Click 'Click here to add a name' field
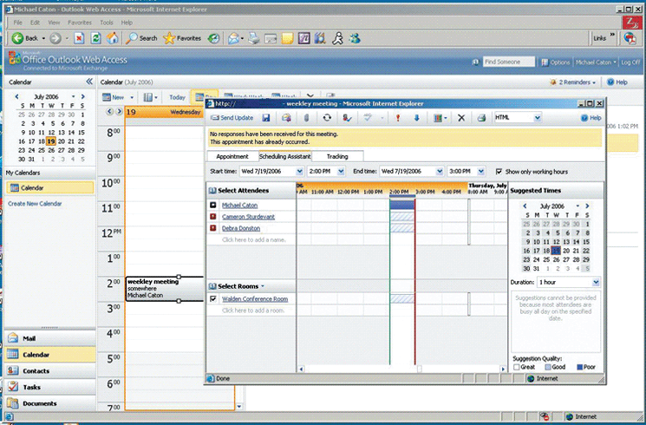646x425 pixels. coord(254,239)
